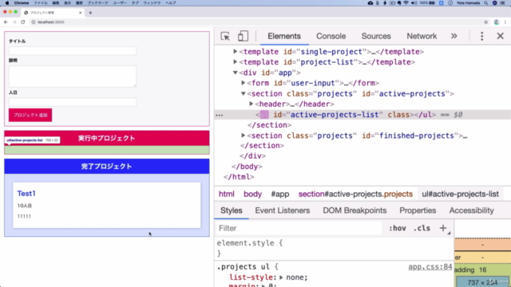511x287 pixels.
Task: Toggle .cls class editor
Action: click(422, 228)
